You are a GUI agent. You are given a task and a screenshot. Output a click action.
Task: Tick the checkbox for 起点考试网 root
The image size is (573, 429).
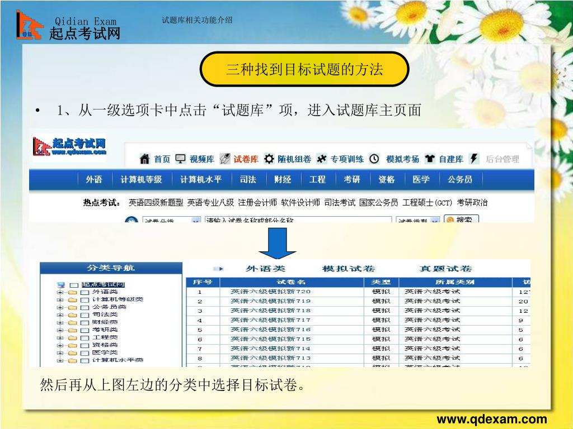[74, 285]
